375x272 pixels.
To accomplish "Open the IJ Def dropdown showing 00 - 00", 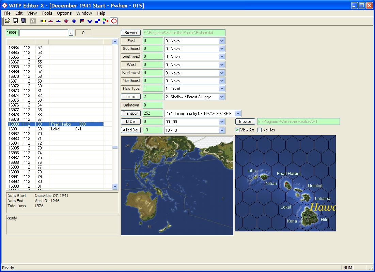I will (x=222, y=122).
